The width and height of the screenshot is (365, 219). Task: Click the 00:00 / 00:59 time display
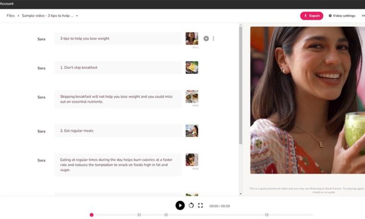[219, 206]
